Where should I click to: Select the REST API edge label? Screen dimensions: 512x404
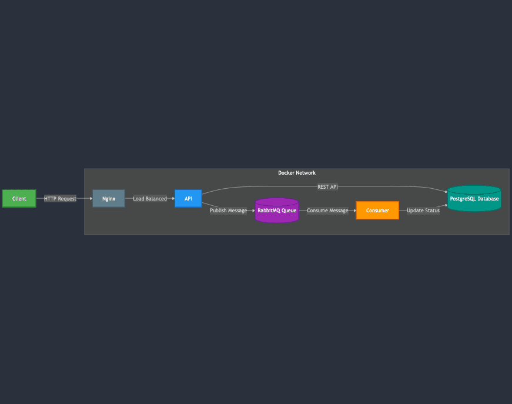tap(327, 187)
